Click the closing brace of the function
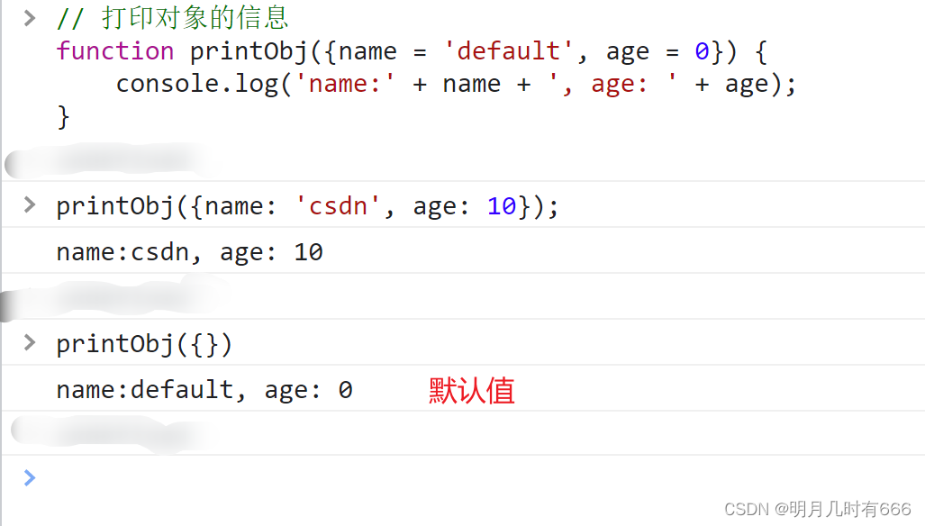This screenshot has width=925, height=526. tap(63, 117)
